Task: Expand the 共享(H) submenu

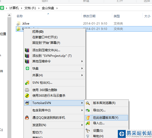Action: coord(82,75)
